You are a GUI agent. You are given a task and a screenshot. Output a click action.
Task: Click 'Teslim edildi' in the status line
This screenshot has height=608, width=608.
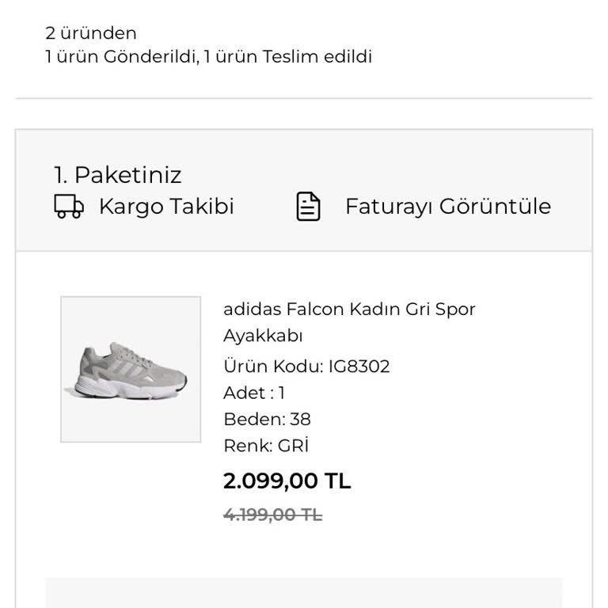(x=317, y=57)
